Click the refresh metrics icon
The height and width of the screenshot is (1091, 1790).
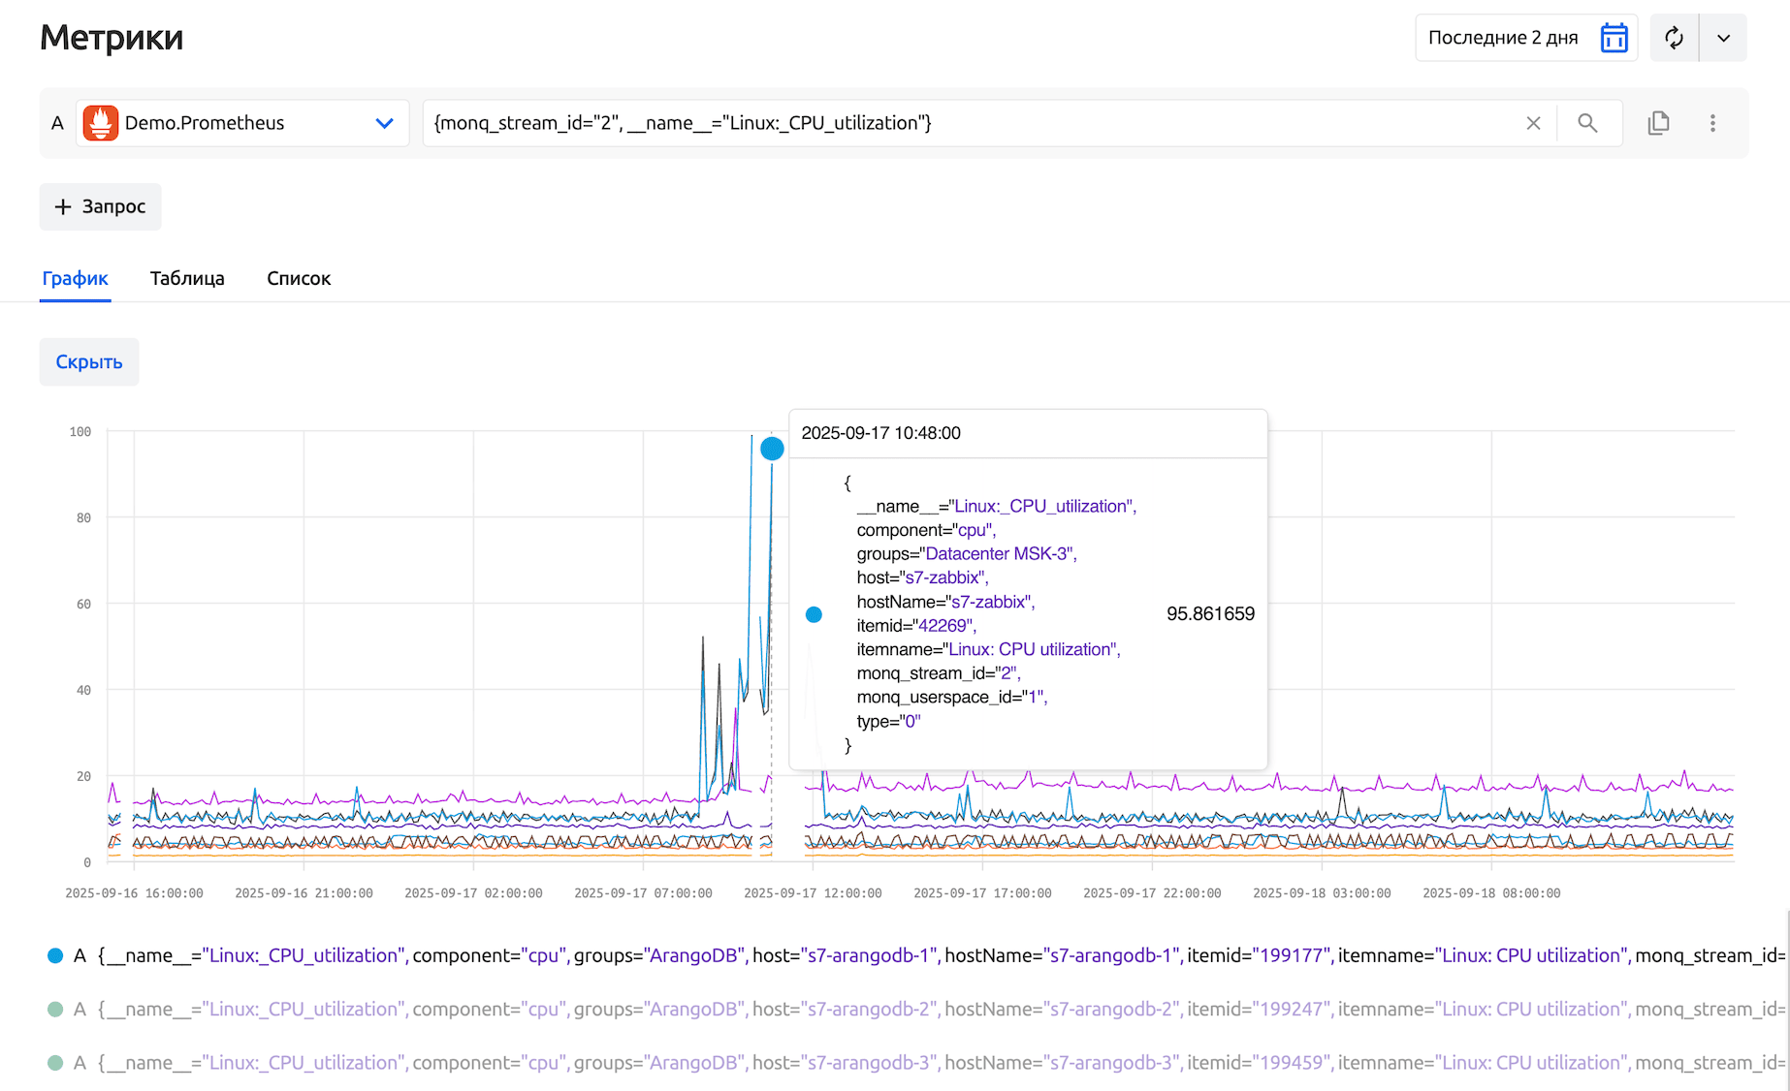pyautogui.click(x=1674, y=38)
